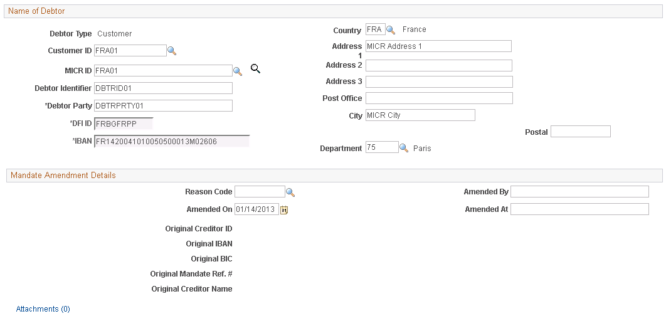Click the MICR ID input field
The image size is (666, 316).
point(163,70)
